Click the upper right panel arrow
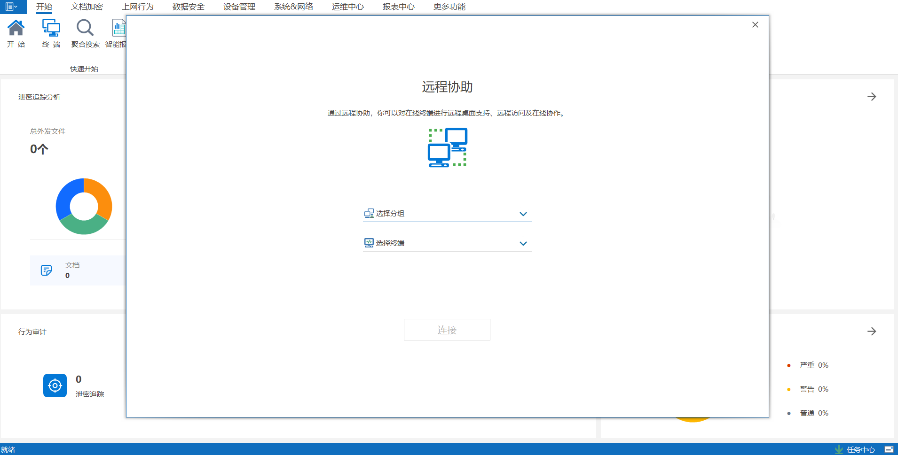 872,97
